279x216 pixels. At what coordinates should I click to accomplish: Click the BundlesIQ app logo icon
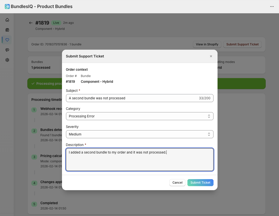(x=7, y=7)
